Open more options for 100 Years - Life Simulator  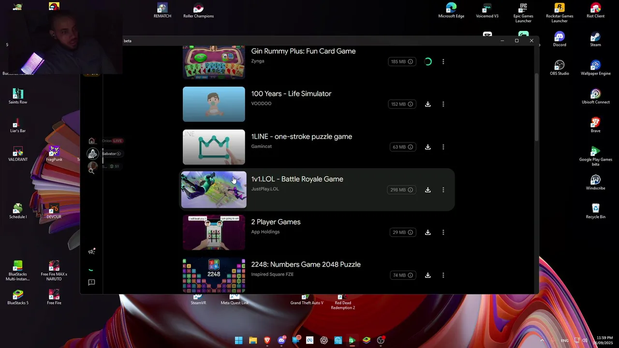(443, 104)
